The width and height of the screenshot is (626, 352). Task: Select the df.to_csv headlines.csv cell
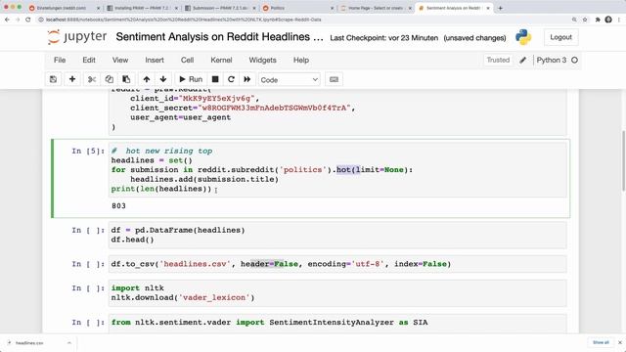[x=337, y=264]
